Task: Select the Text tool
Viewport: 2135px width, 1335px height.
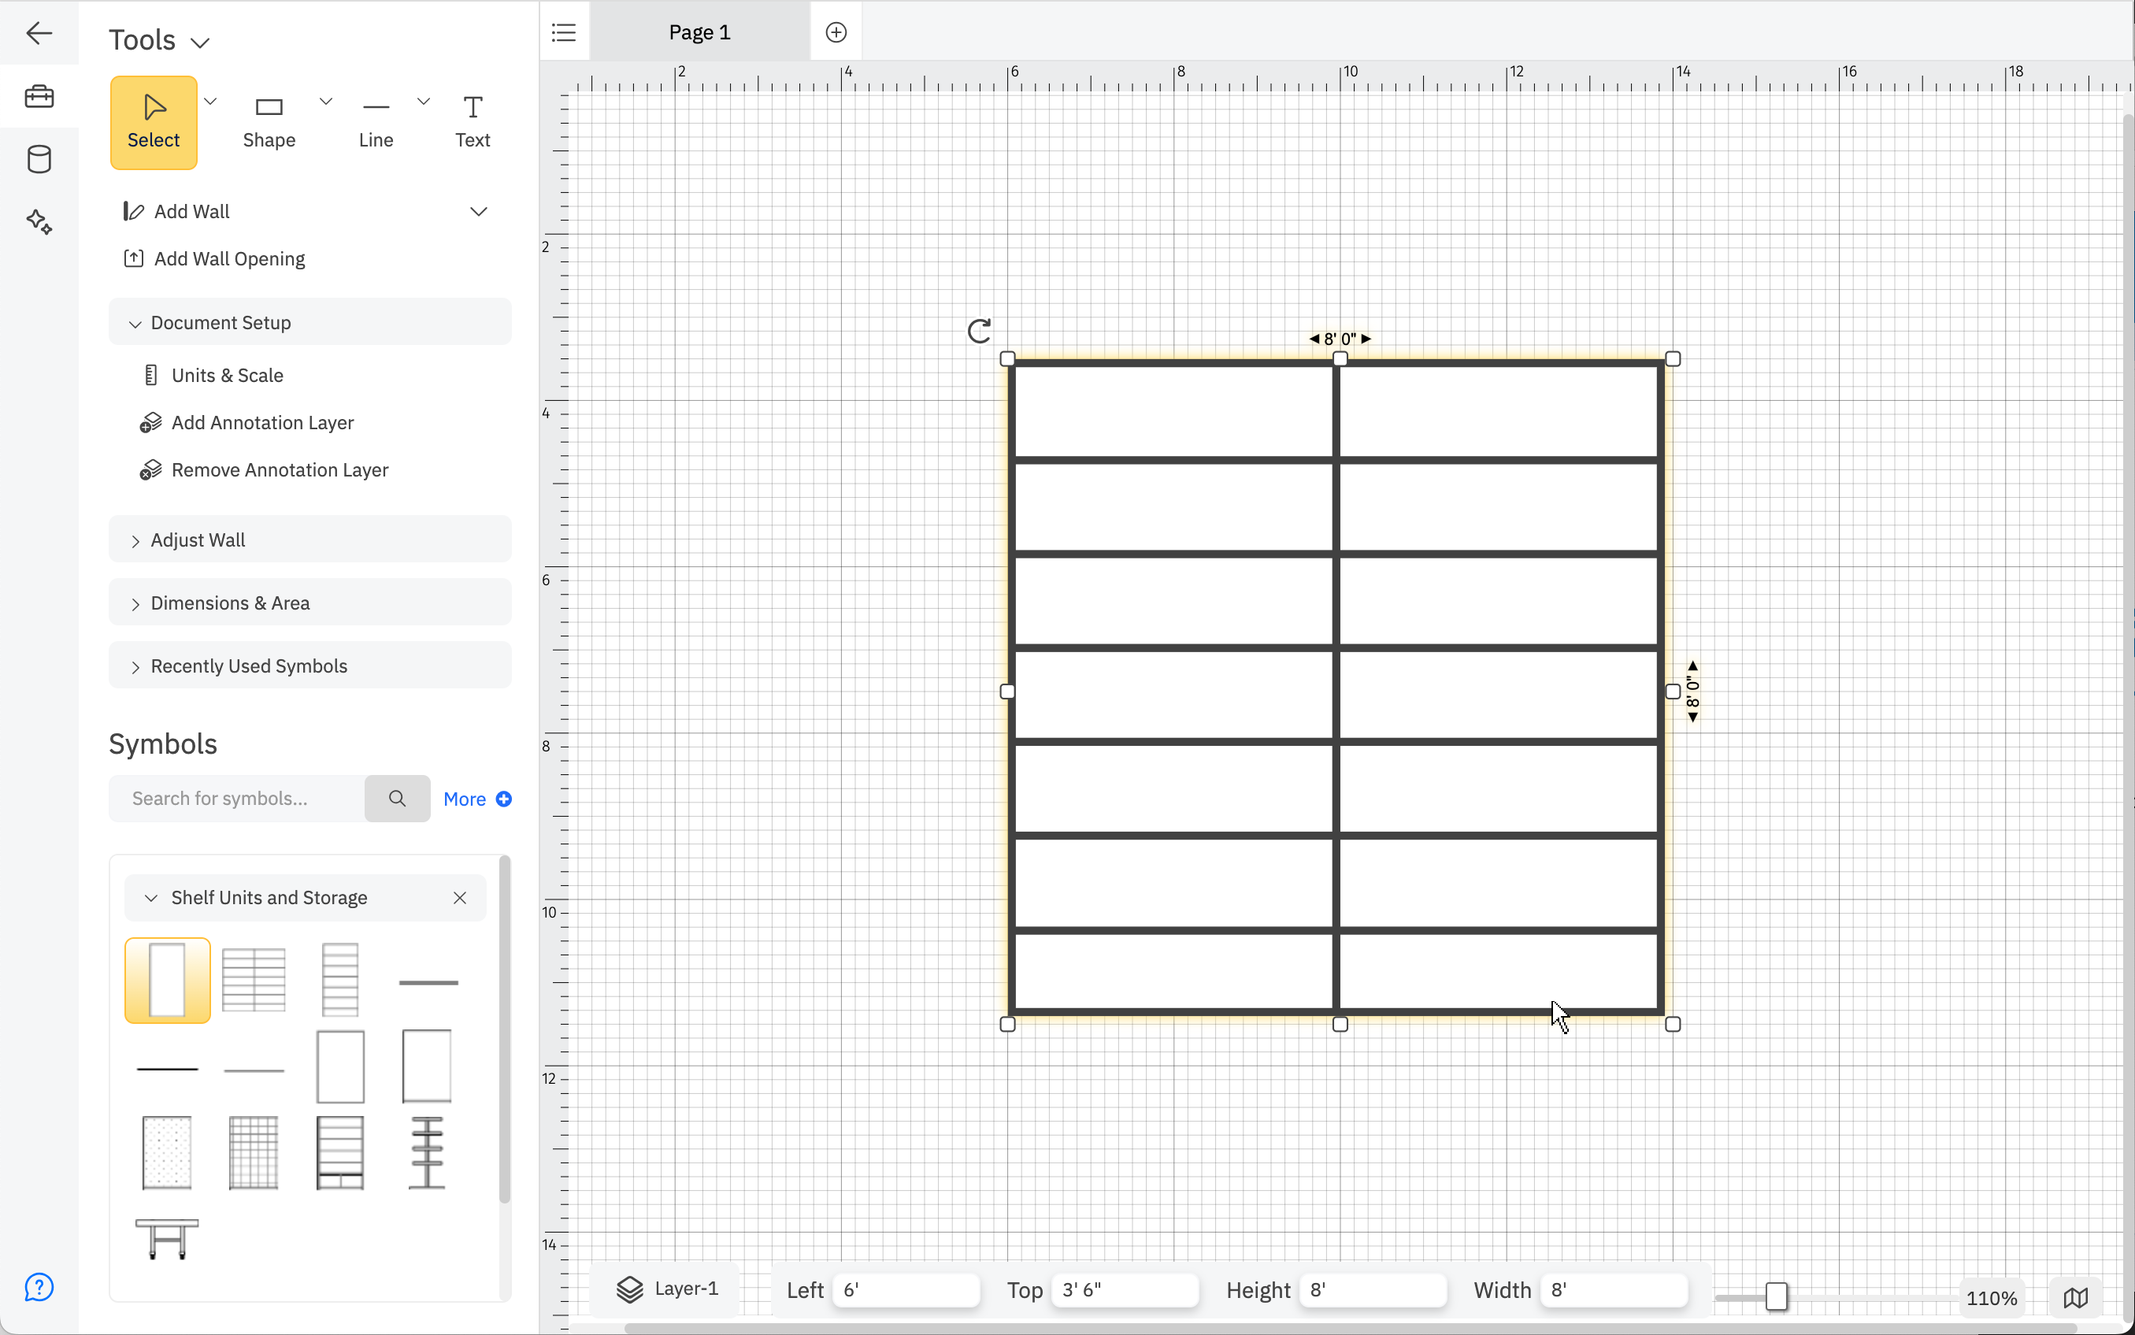Action: 473,121
